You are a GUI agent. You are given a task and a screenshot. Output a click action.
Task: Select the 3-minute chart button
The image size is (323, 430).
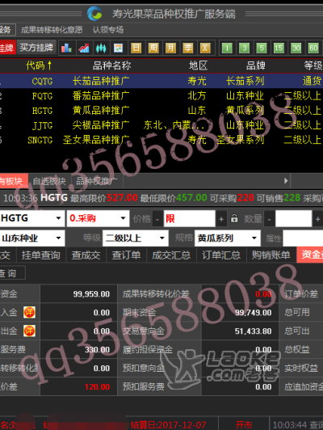click(x=244, y=48)
